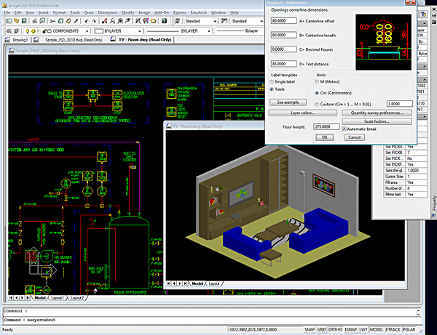Viewport: 437px width, 335px height.
Task: Toggle GRID in the status bar
Action: click(321, 329)
